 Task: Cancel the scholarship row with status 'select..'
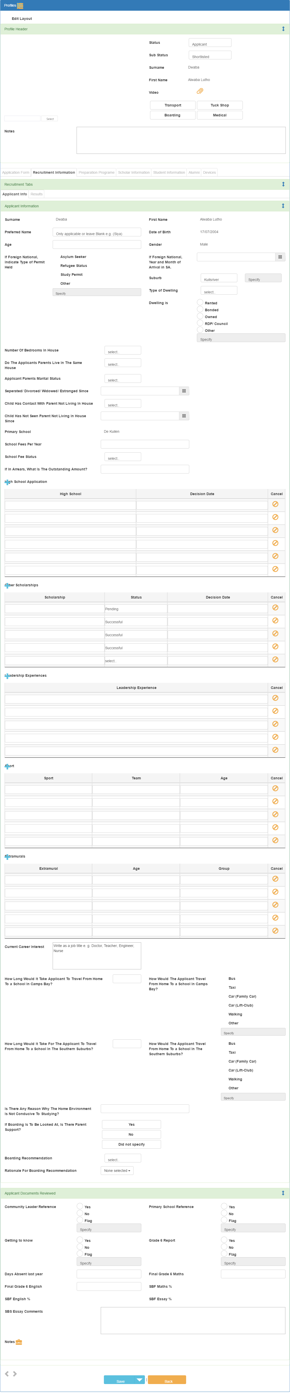tap(275, 660)
